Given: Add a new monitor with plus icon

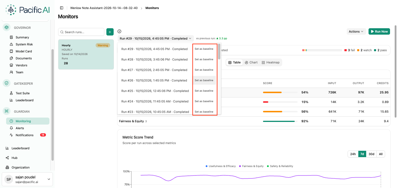Looking at the screenshot, I should [110, 32].
